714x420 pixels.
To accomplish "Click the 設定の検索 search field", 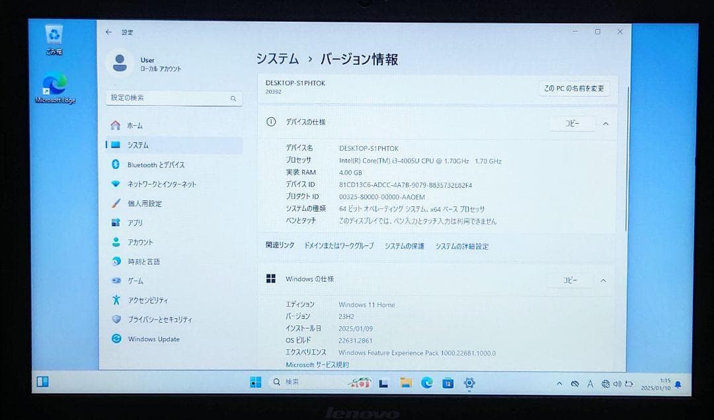I will point(174,98).
